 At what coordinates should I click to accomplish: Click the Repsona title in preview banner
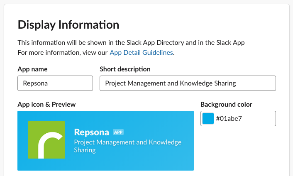(x=90, y=132)
